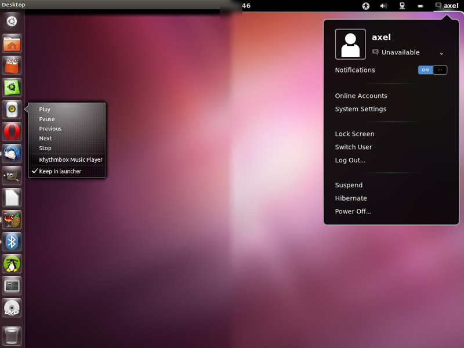Image resolution: width=464 pixels, height=348 pixels.
Task: Turn off the Notifications switch
Action: 432,70
